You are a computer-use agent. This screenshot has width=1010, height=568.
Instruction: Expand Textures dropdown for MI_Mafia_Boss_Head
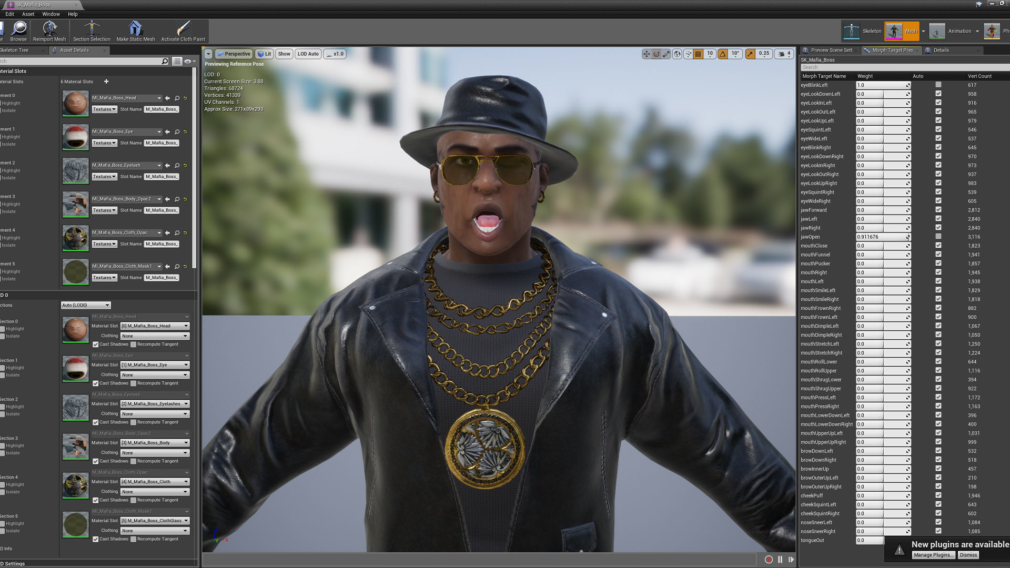(x=104, y=109)
